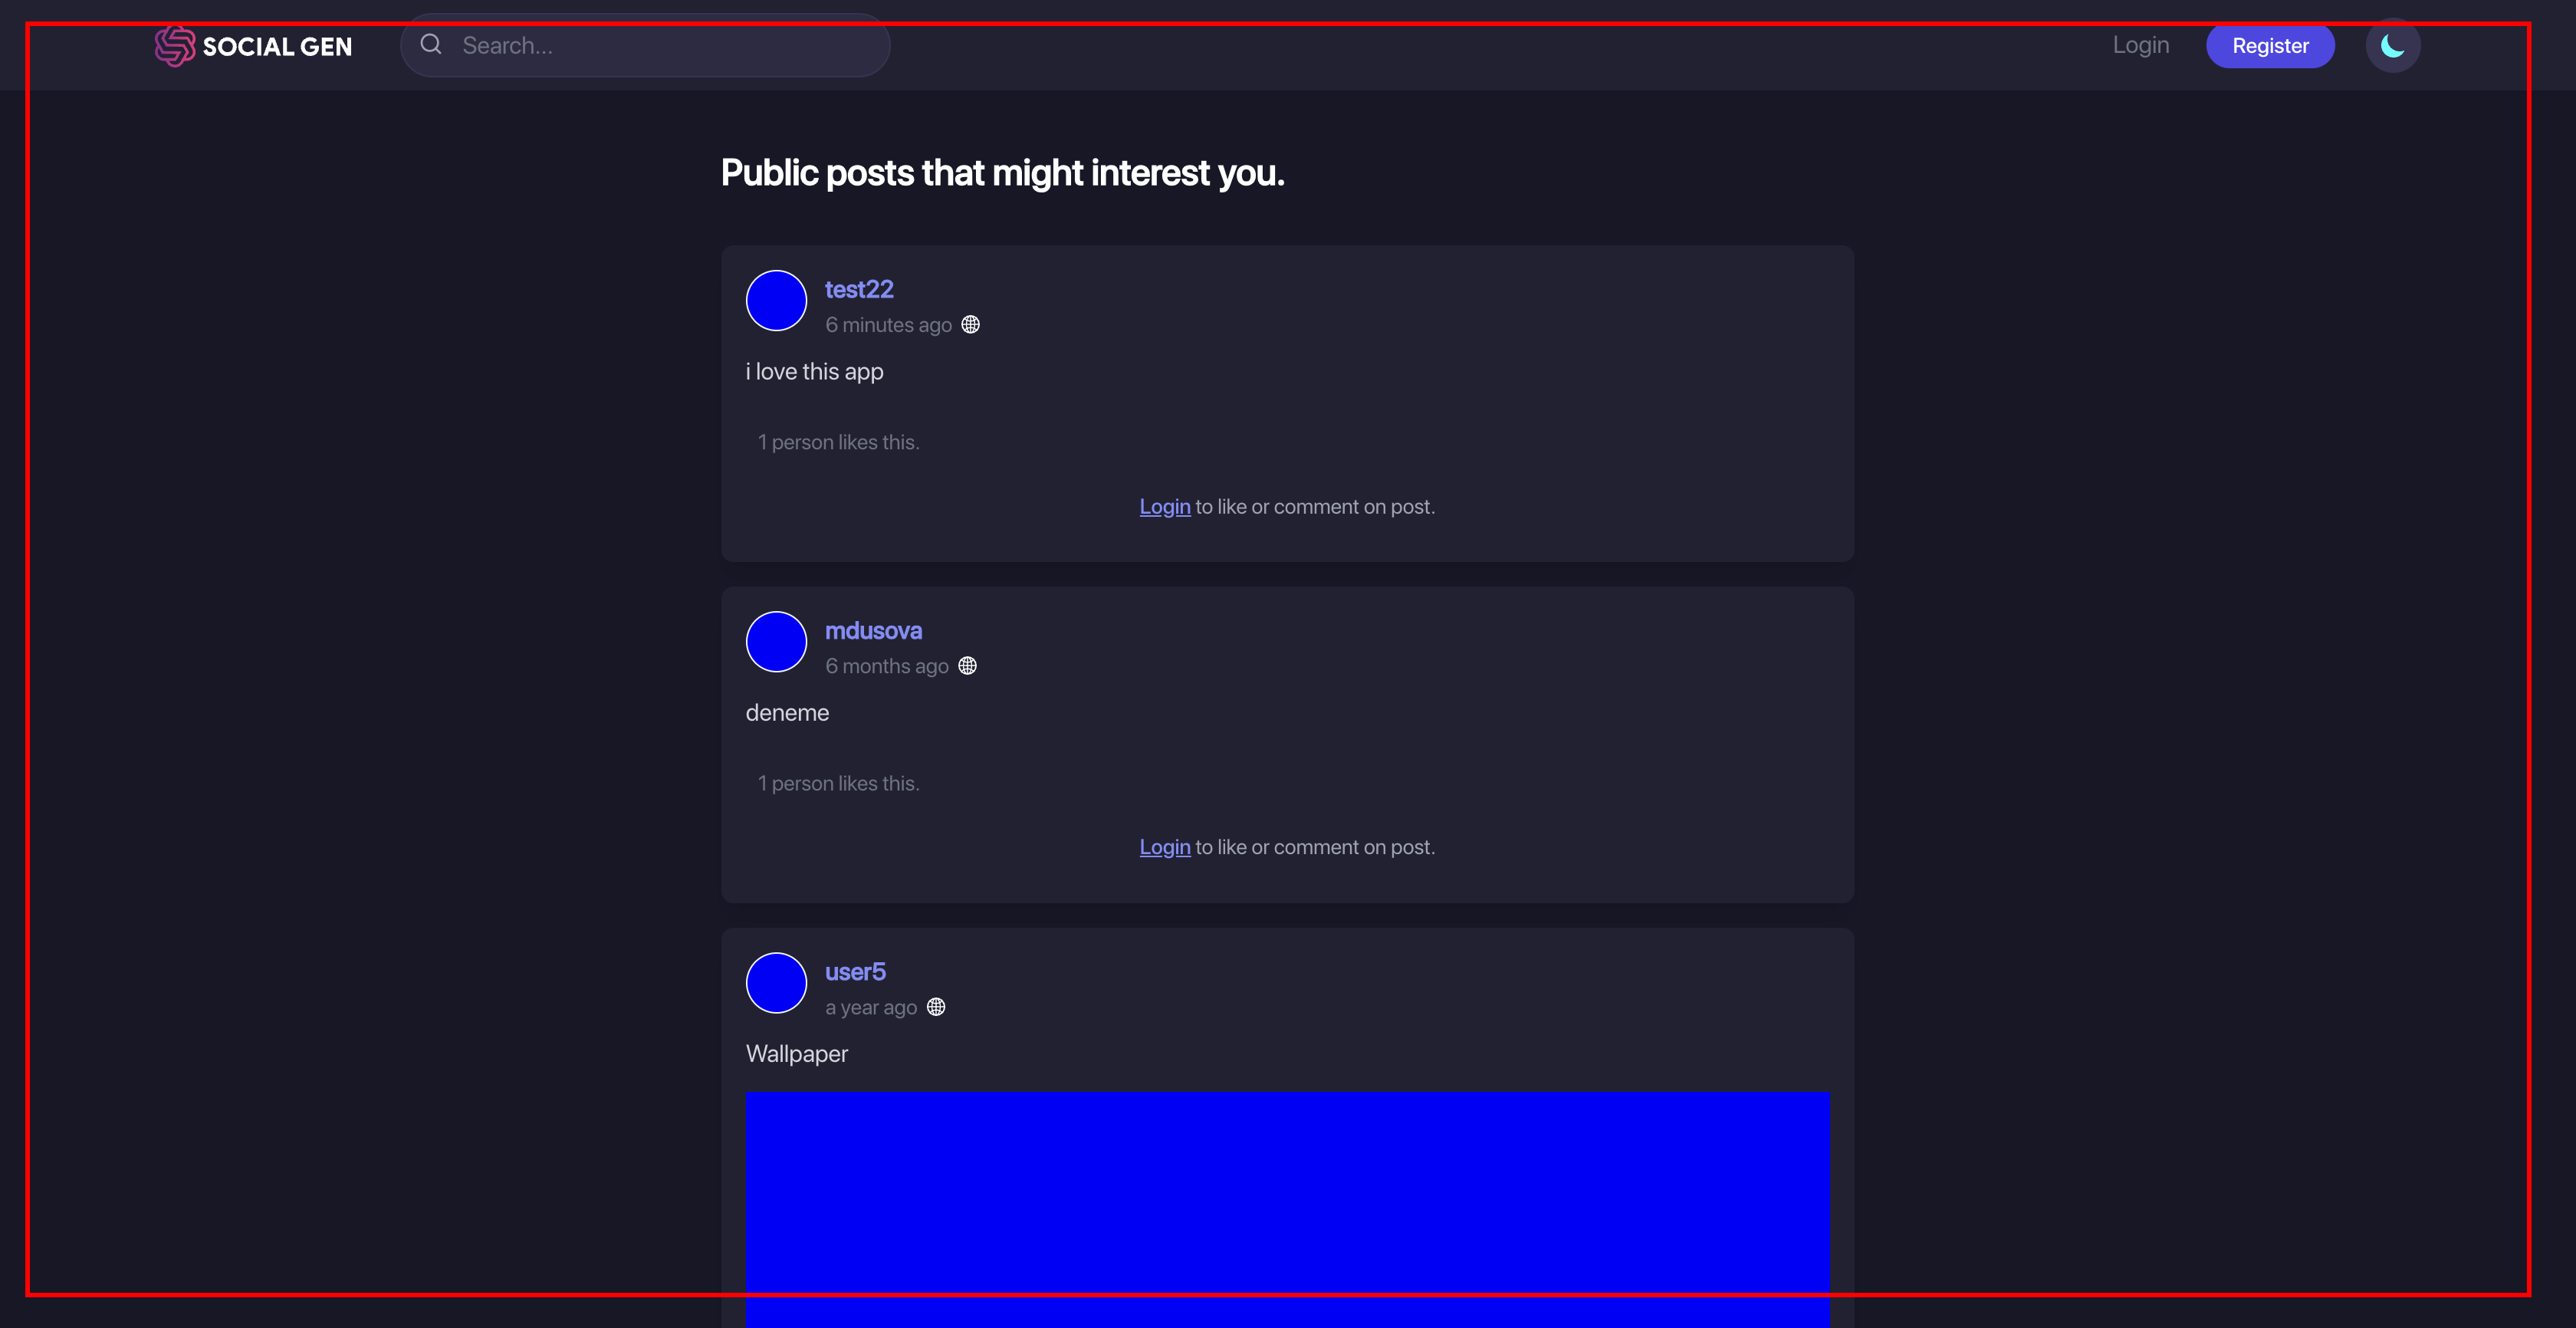The width and height of the screenshot is (2576, 1328).
Task: Click mdusova's profile avatar
Action: click(776, 642)
